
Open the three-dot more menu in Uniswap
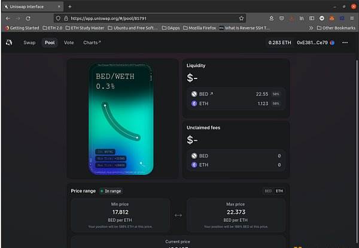pos(345,43)
